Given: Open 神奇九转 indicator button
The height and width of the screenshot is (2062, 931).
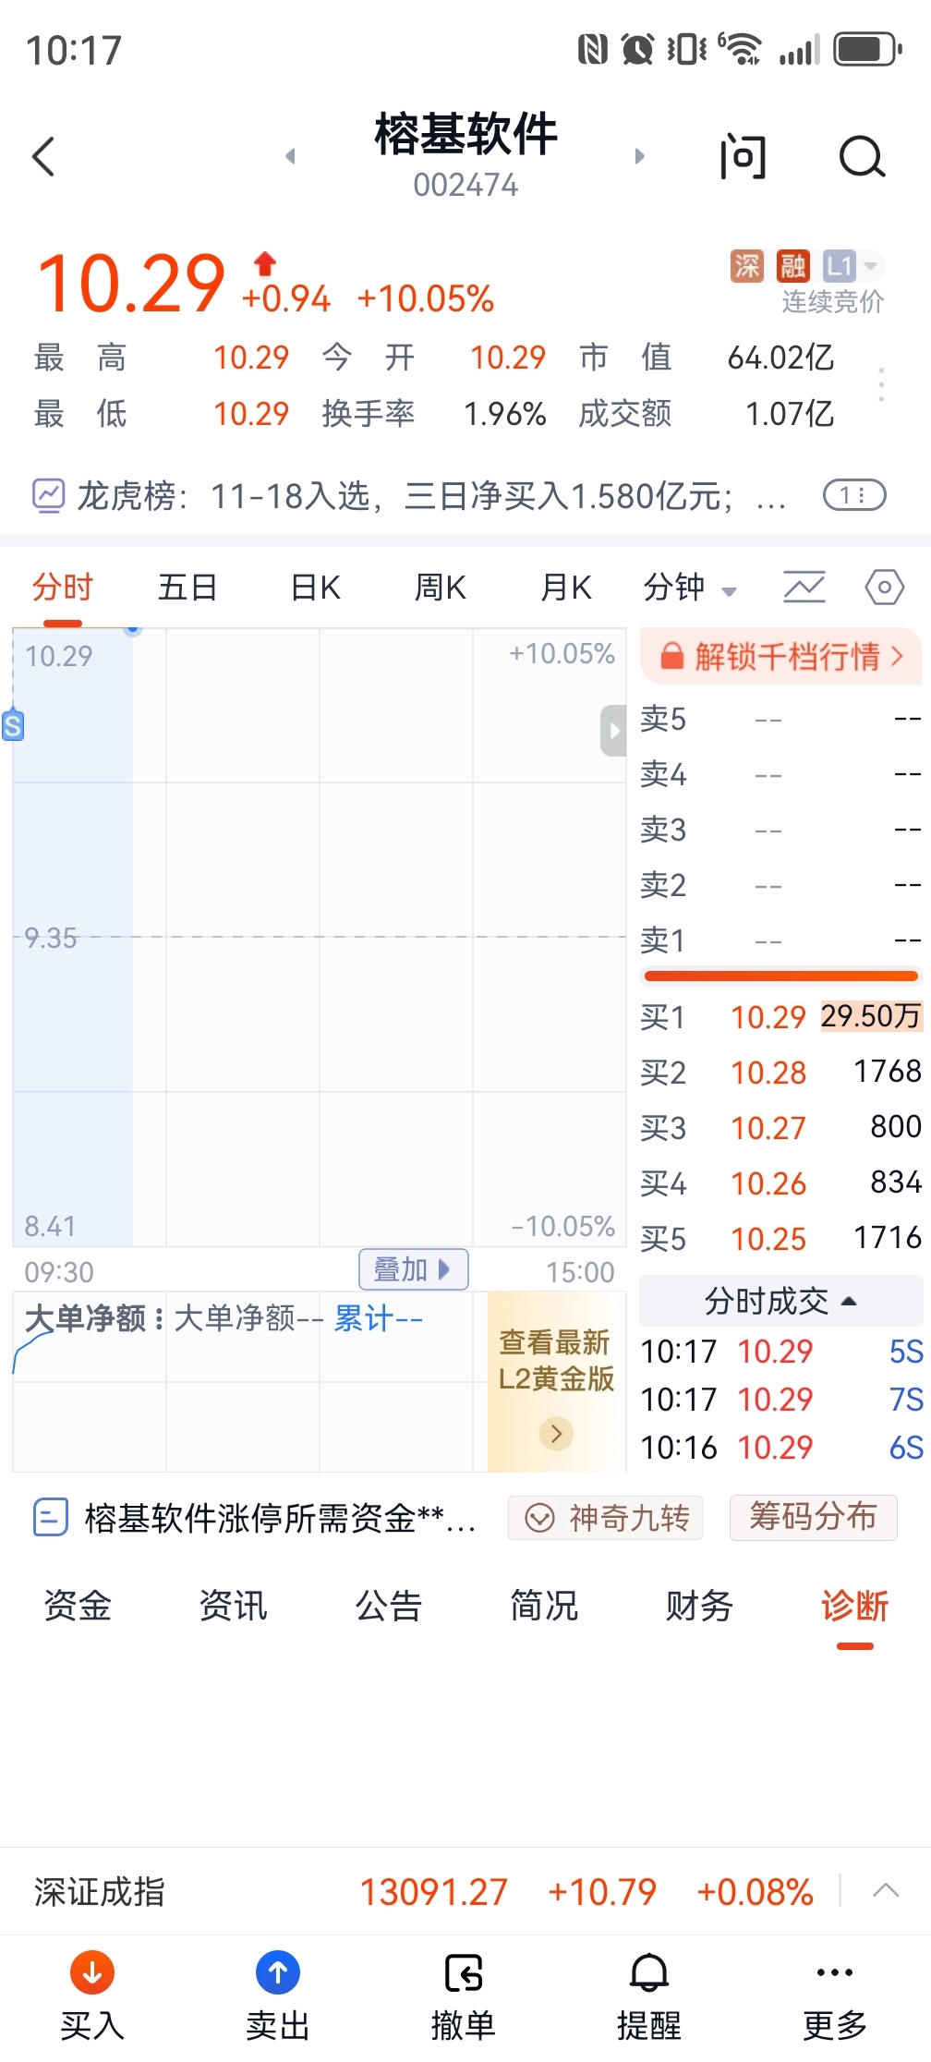Looking at the screenshot, I should [x=606, y=1518].
